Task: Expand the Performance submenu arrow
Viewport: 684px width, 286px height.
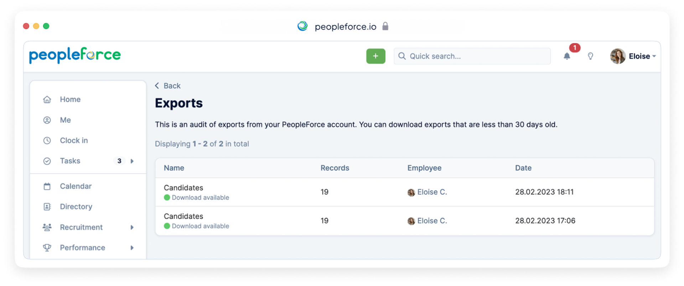Action: pyautogui.click(x=132, y=248)
